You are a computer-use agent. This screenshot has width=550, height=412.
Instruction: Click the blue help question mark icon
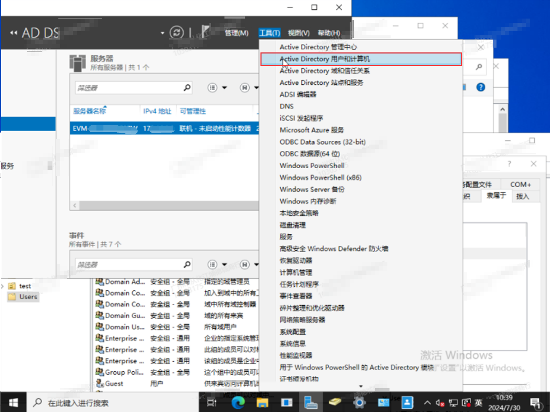click(481, 87)
